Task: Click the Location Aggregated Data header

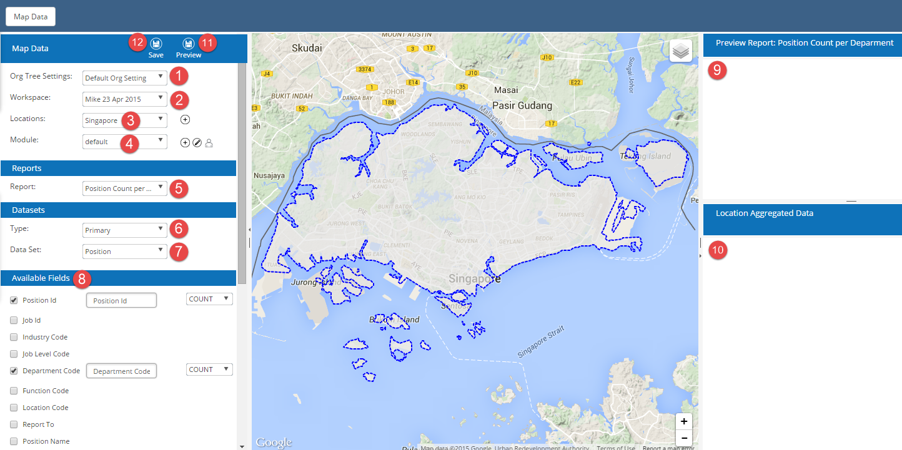Action: (803, 219)
